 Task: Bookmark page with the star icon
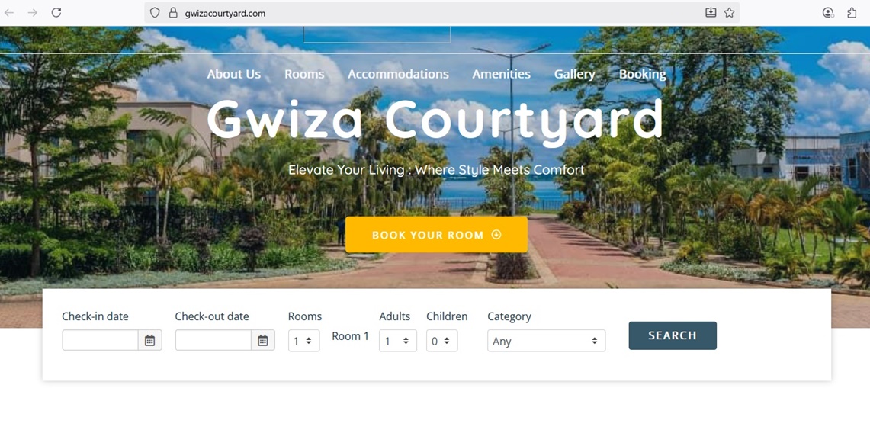pyautogui.click(x=729, y=13)
